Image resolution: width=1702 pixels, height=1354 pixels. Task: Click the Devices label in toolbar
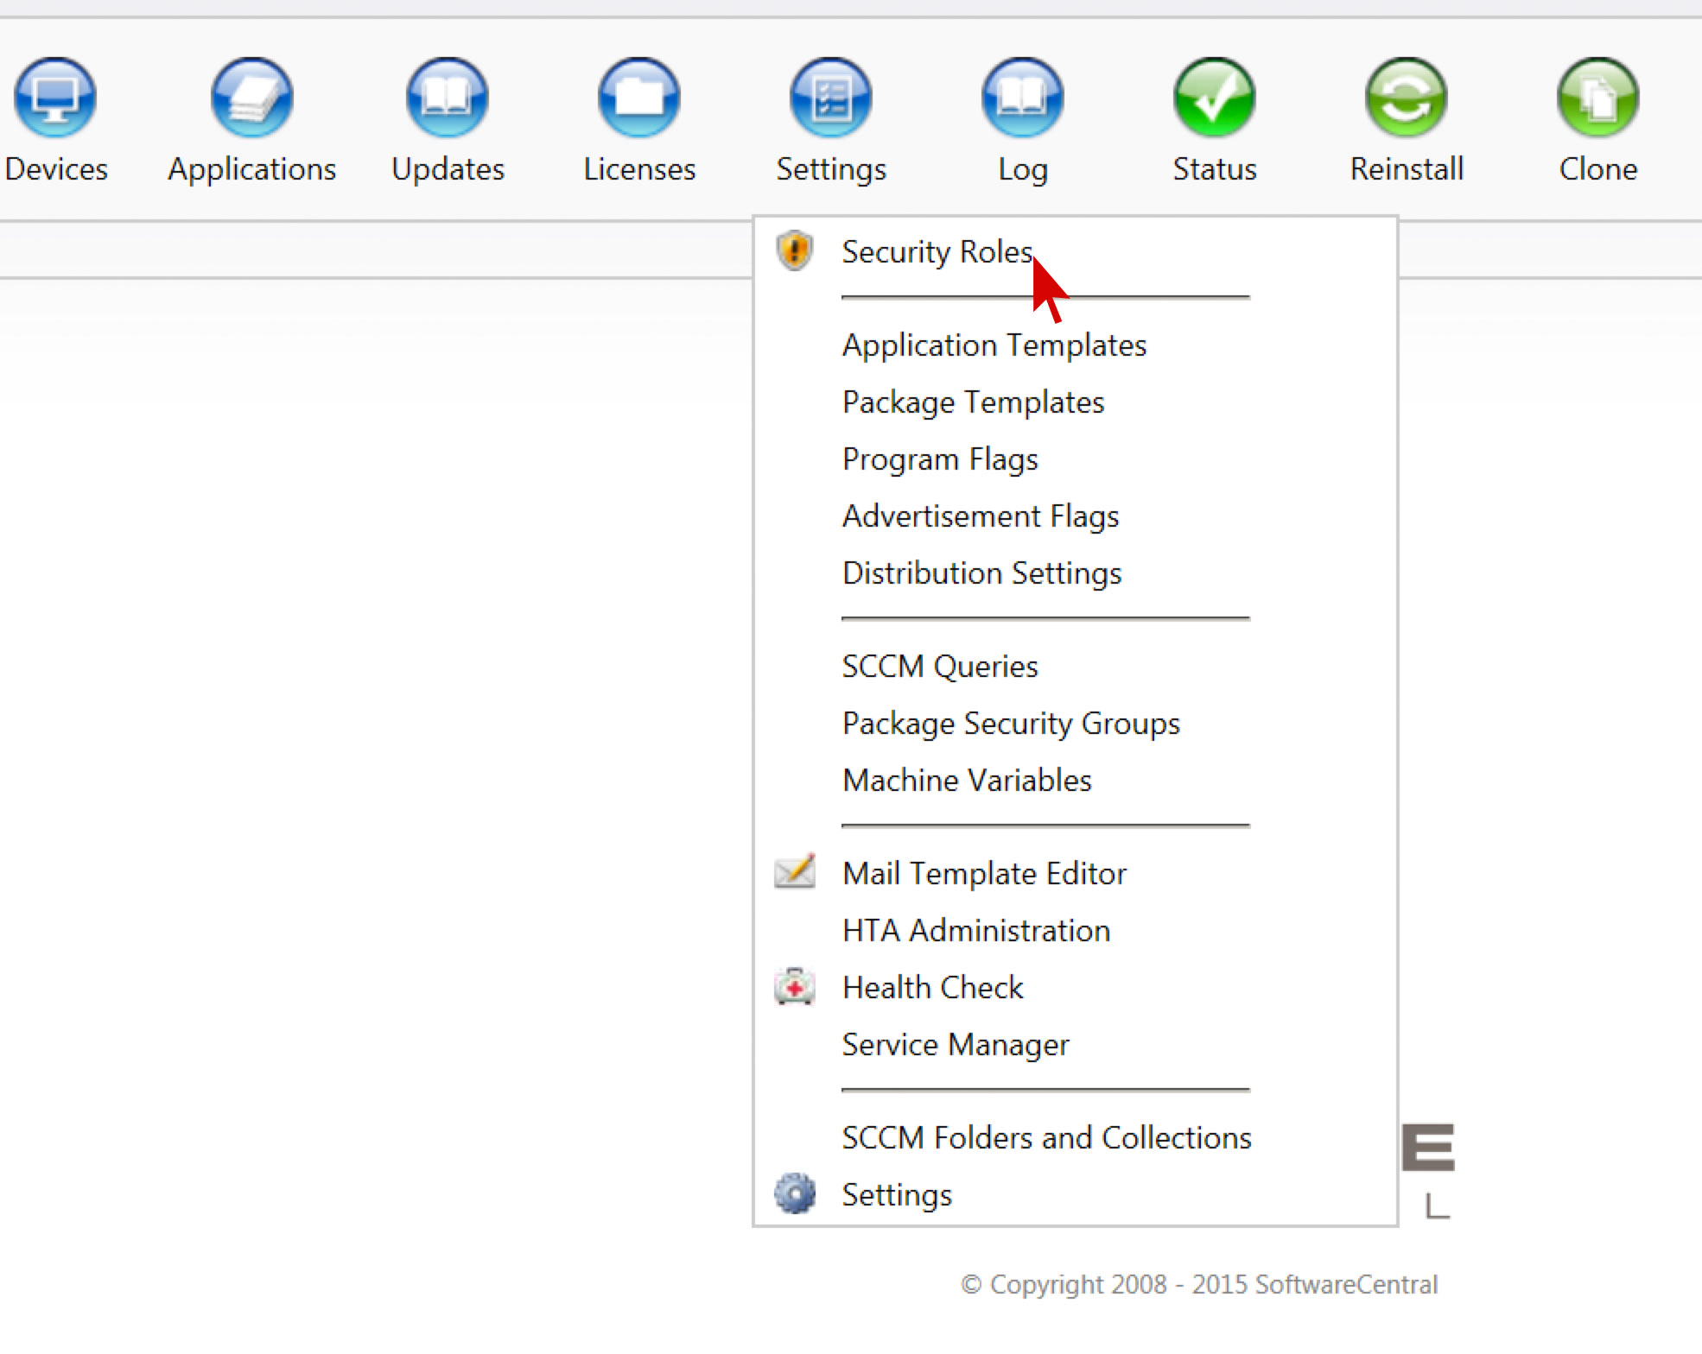click(x=56, y=168)
